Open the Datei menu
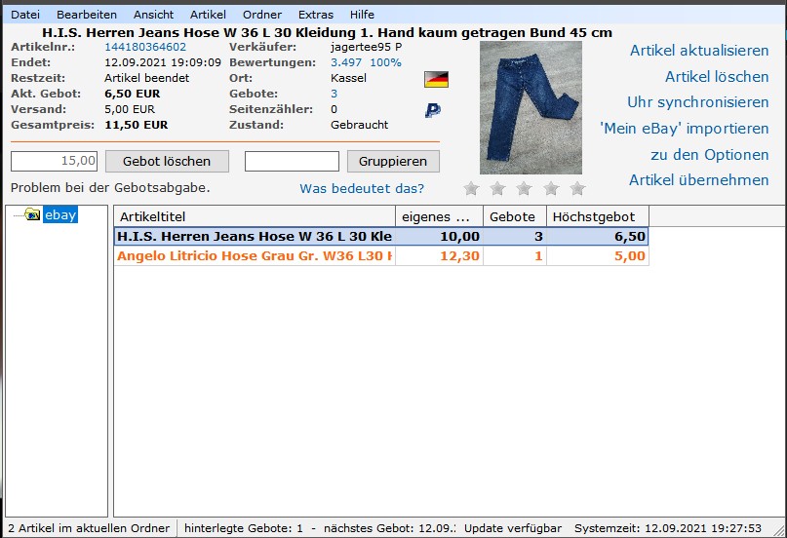This screenshot has height=538, width=787. click(x=25, y=15)
